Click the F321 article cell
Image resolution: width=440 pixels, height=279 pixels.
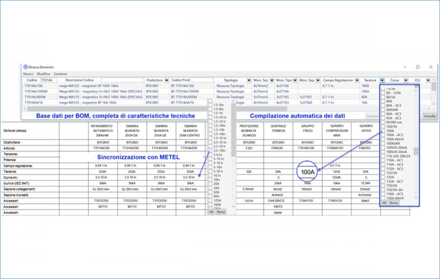click(x=249, y=148)
